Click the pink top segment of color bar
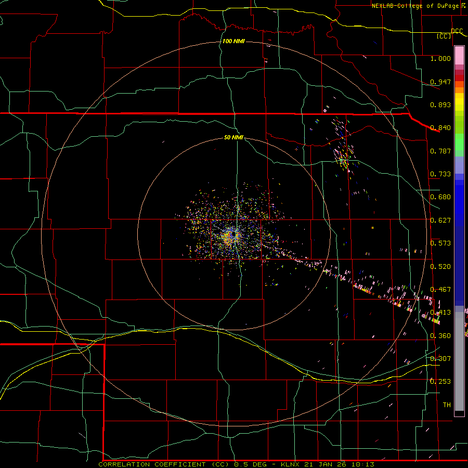 point(459,55)
